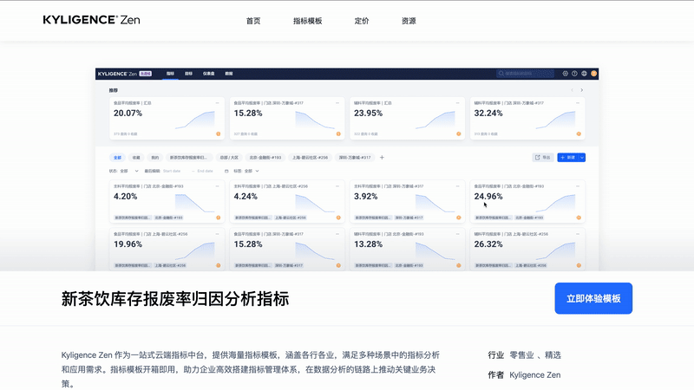Click the orange owner badge on 4.20% card

tap(219, 218)
